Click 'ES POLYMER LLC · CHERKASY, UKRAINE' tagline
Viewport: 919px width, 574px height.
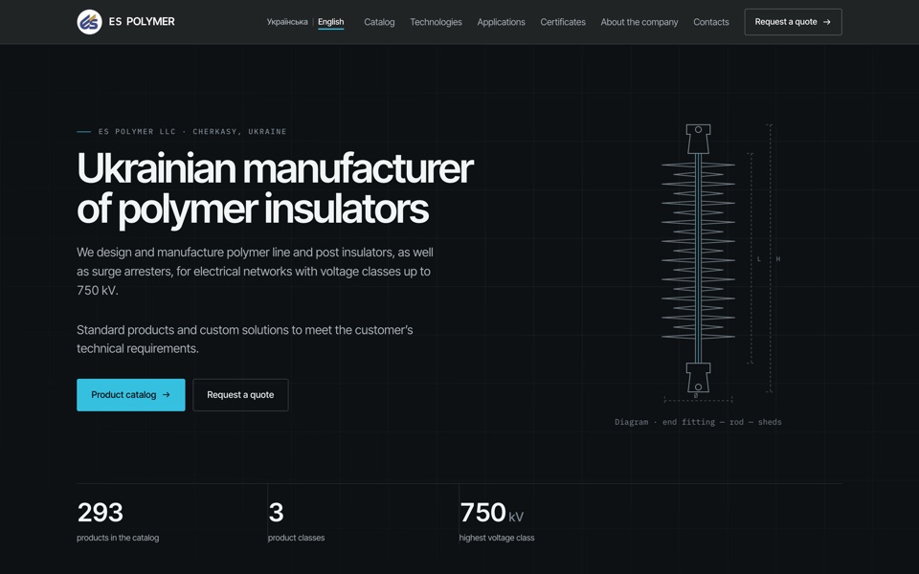click(192, 132)
